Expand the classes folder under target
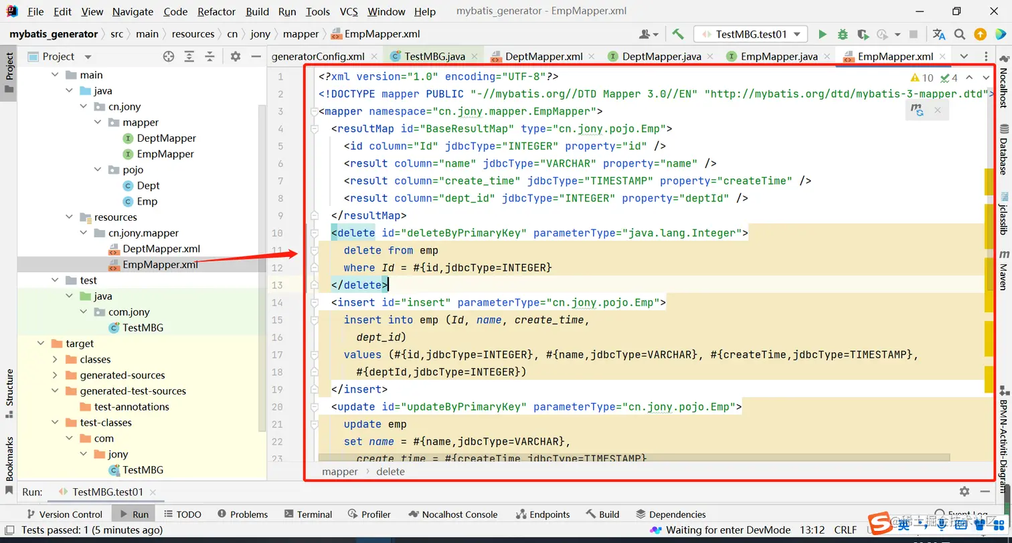1012x543 pixels. tap(56, 360)
